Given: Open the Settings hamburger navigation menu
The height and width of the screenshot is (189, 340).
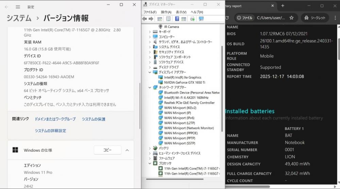Looking at the screenshot, I should point(18,7).
